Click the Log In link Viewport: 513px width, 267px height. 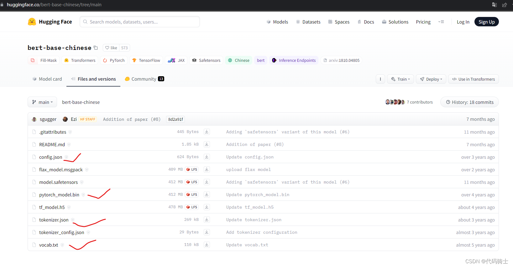(x=463, y=22)
